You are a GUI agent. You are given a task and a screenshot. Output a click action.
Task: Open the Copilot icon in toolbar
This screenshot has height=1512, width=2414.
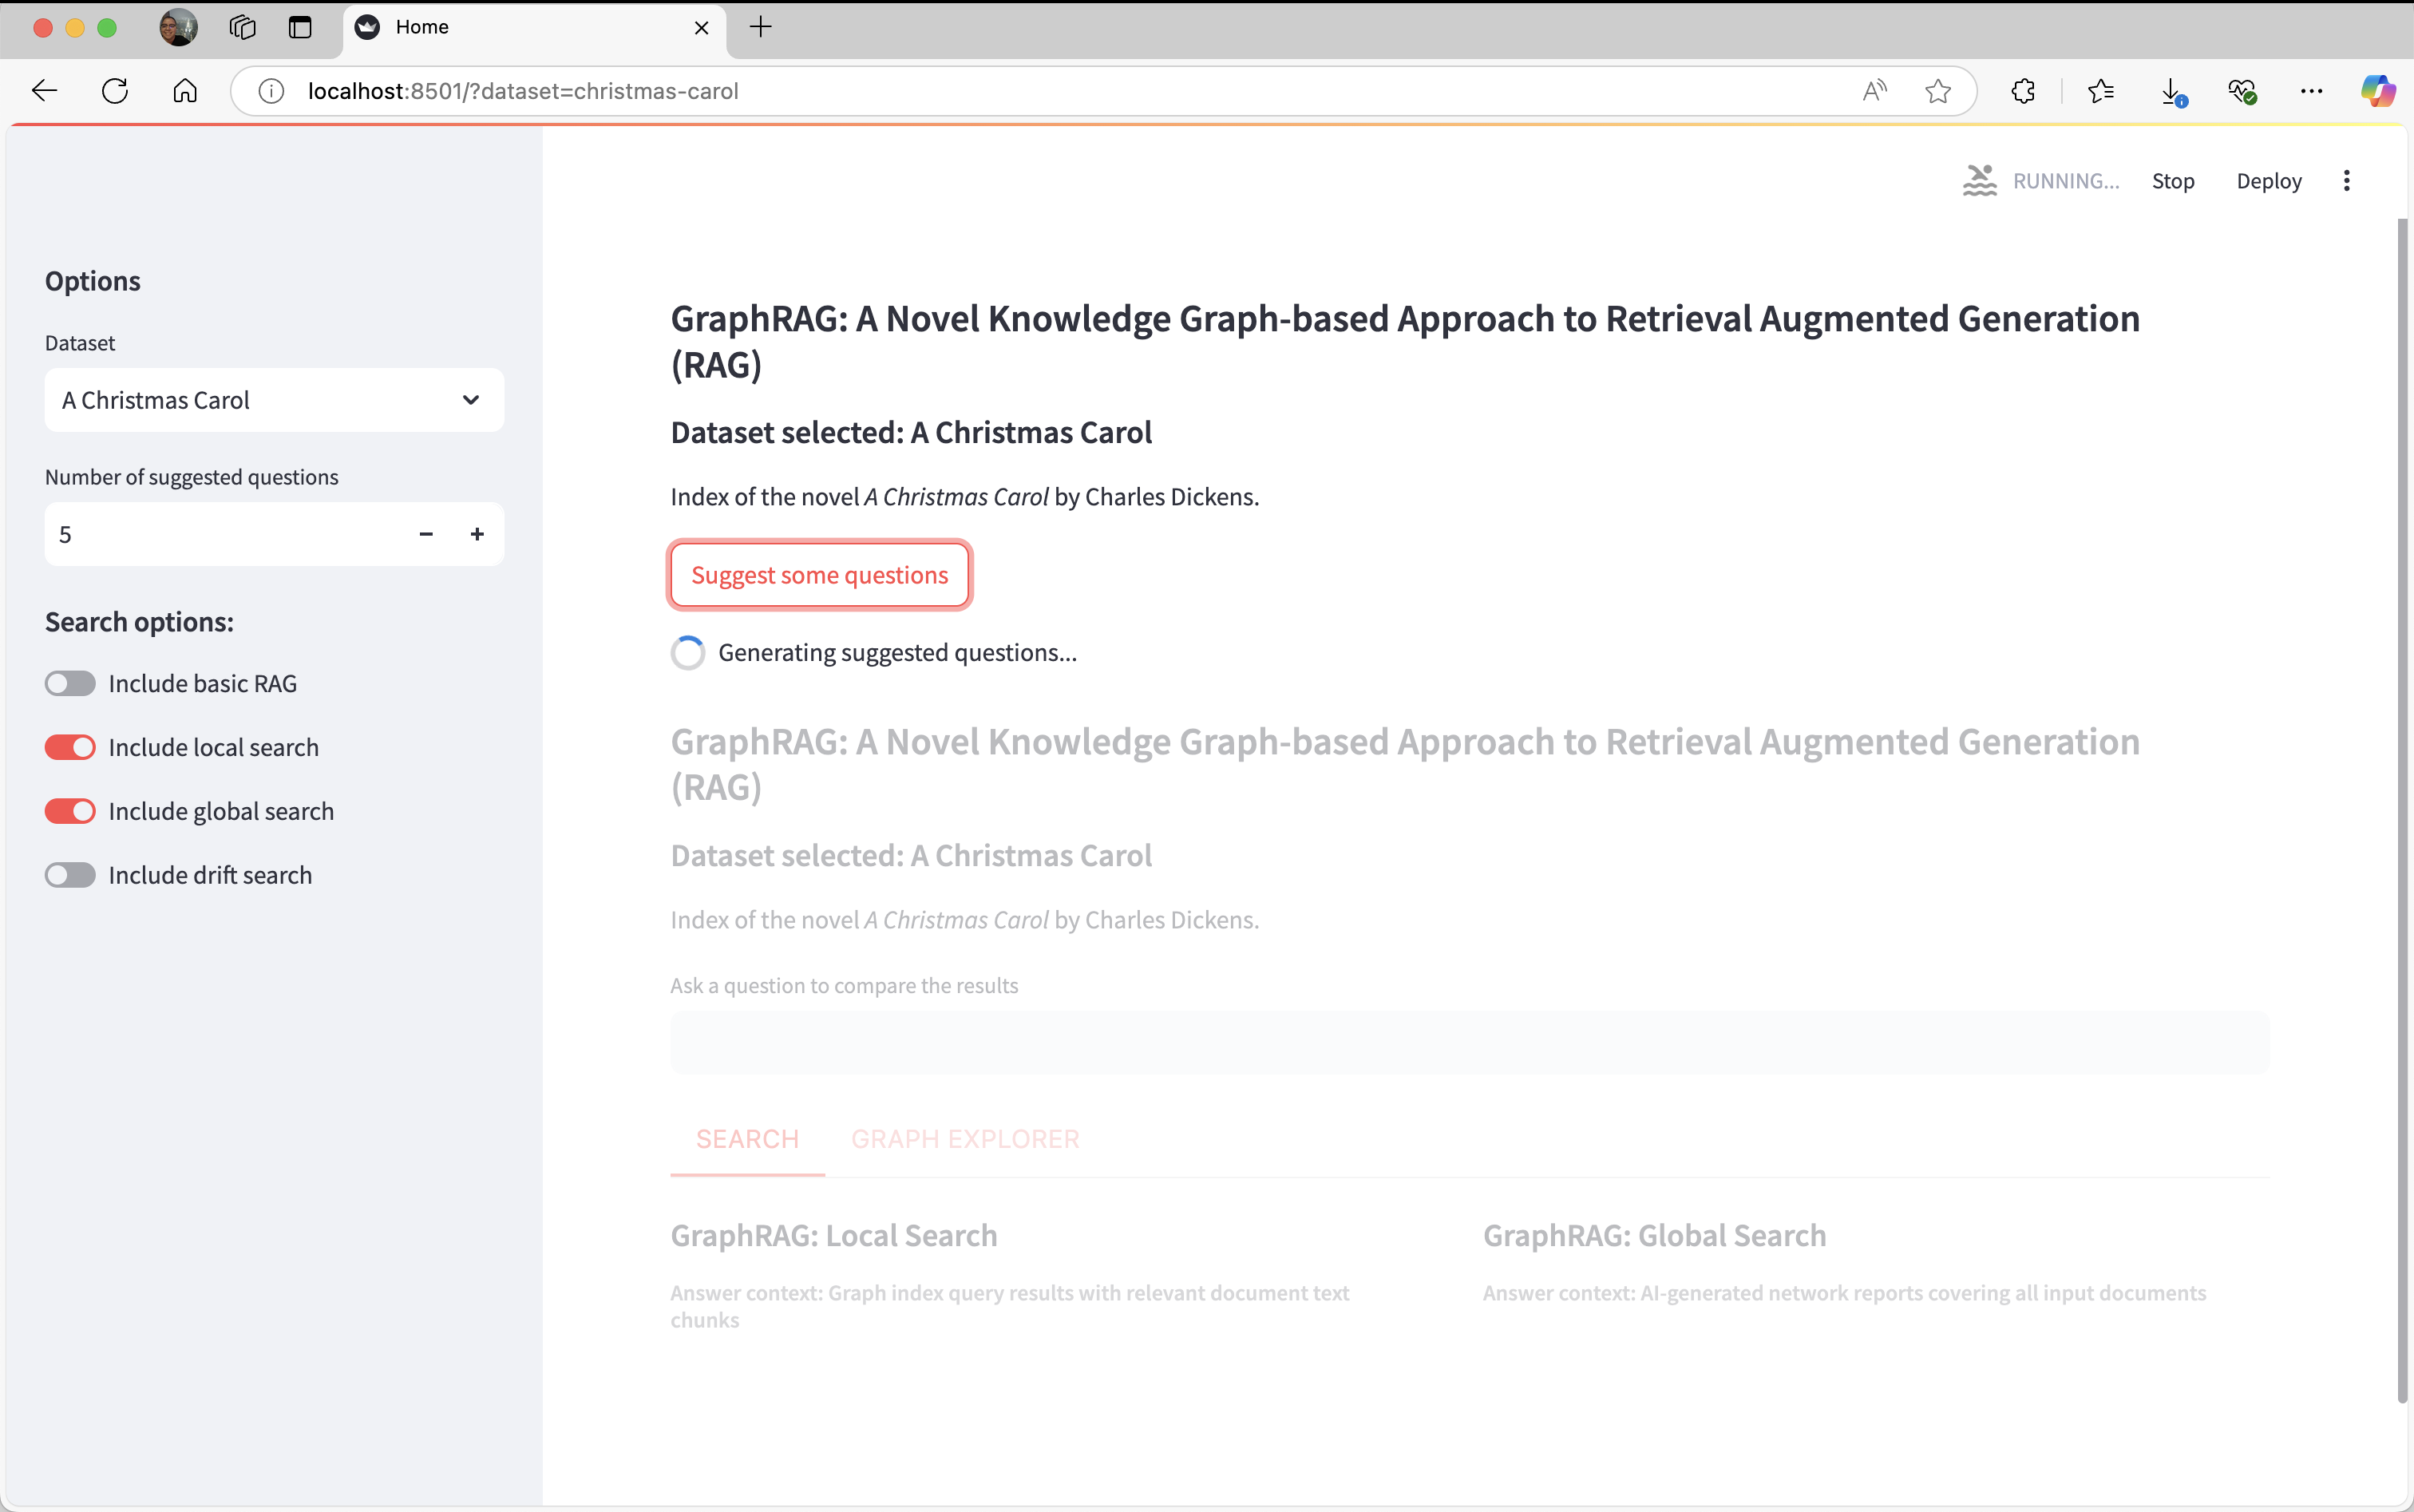2377,91
